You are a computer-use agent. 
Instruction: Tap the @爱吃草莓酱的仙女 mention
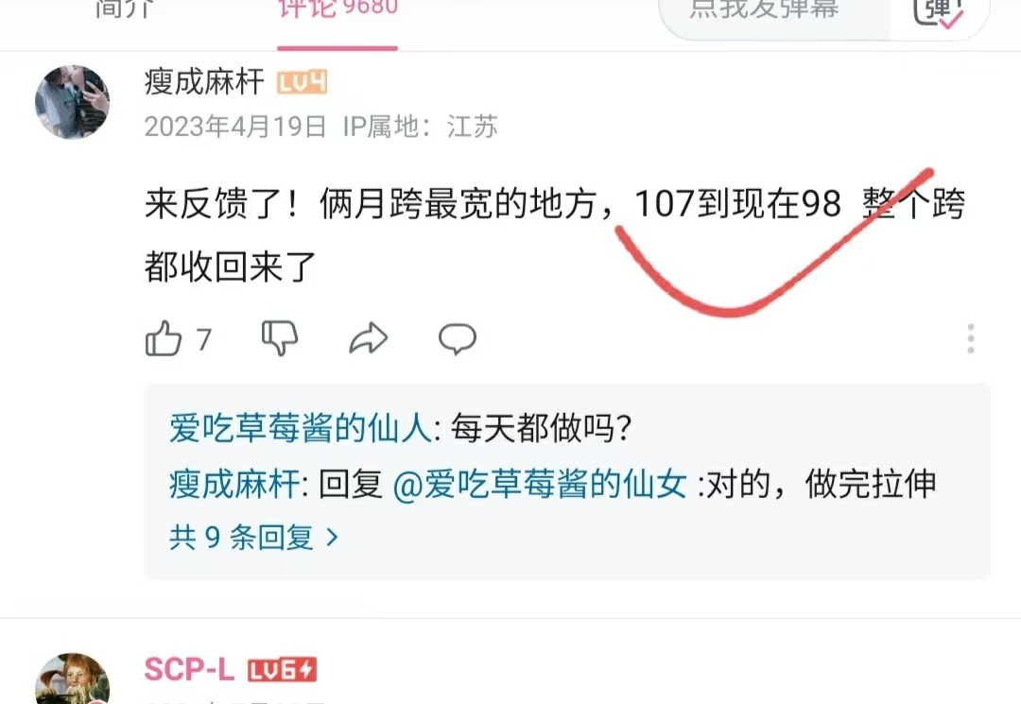[x=540, y=485]
